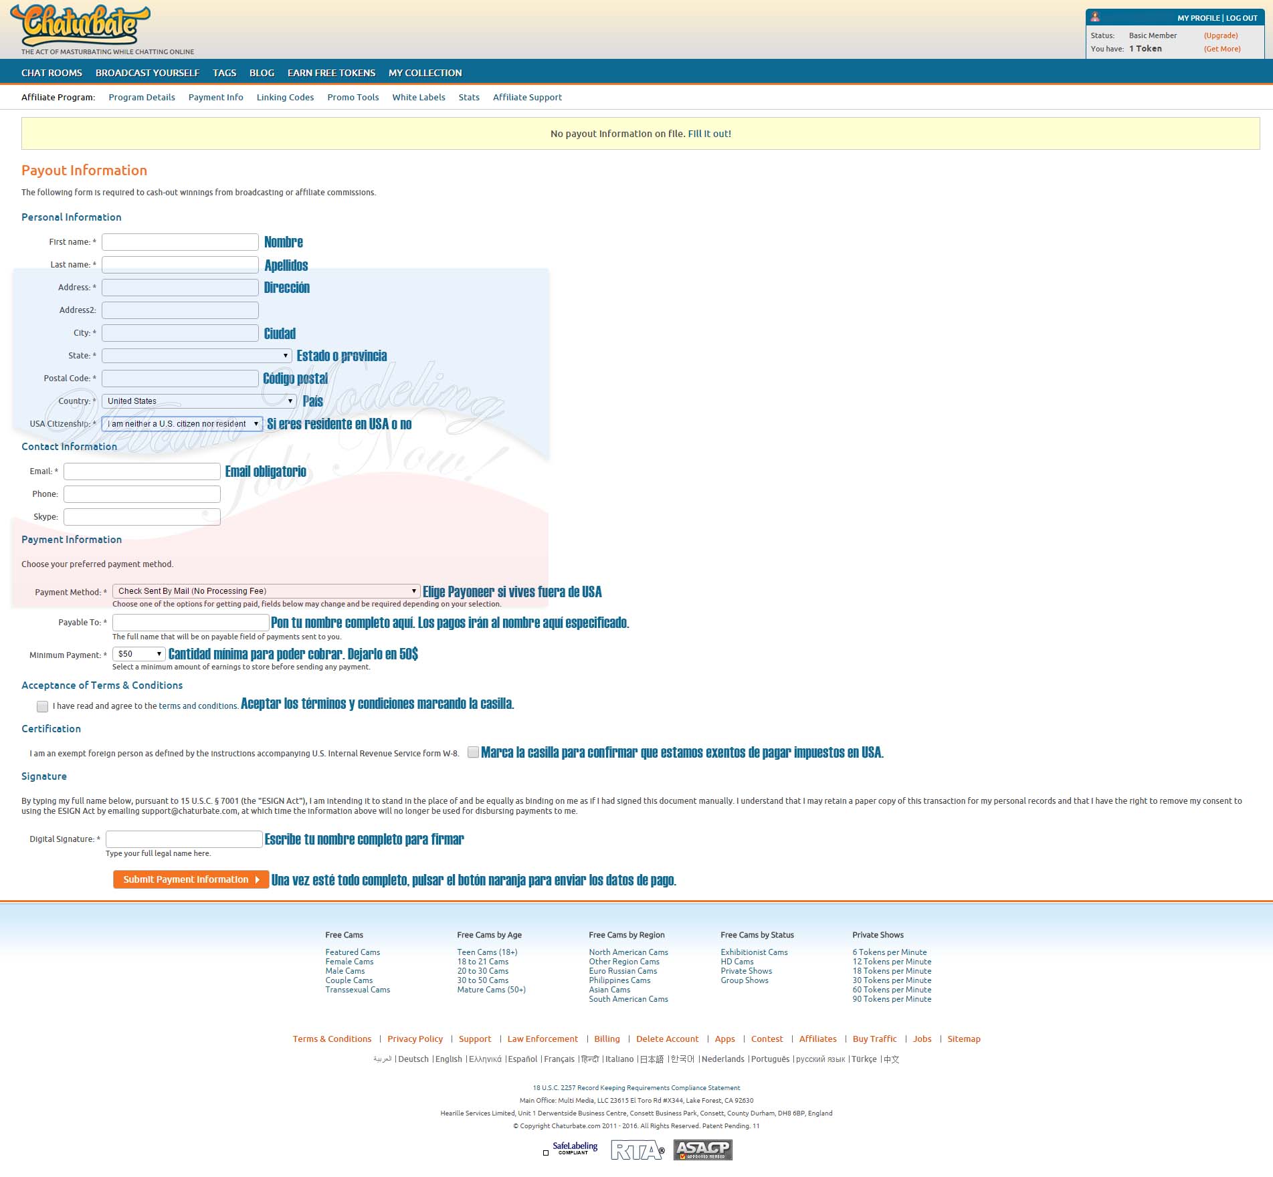Image resolution: width=1273 pixels, height=1177 pixels.
Task: Click the user avatar icon in profile box
Action: 1095,17
